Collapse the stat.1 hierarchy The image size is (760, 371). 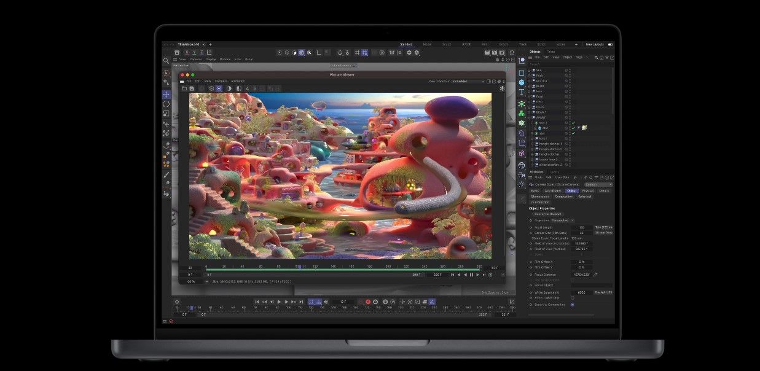[532, 123]
